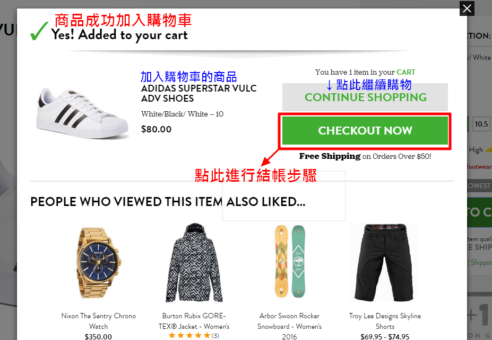Click the (3) review count
492x340 pixels.
click(x=215, y=336)
